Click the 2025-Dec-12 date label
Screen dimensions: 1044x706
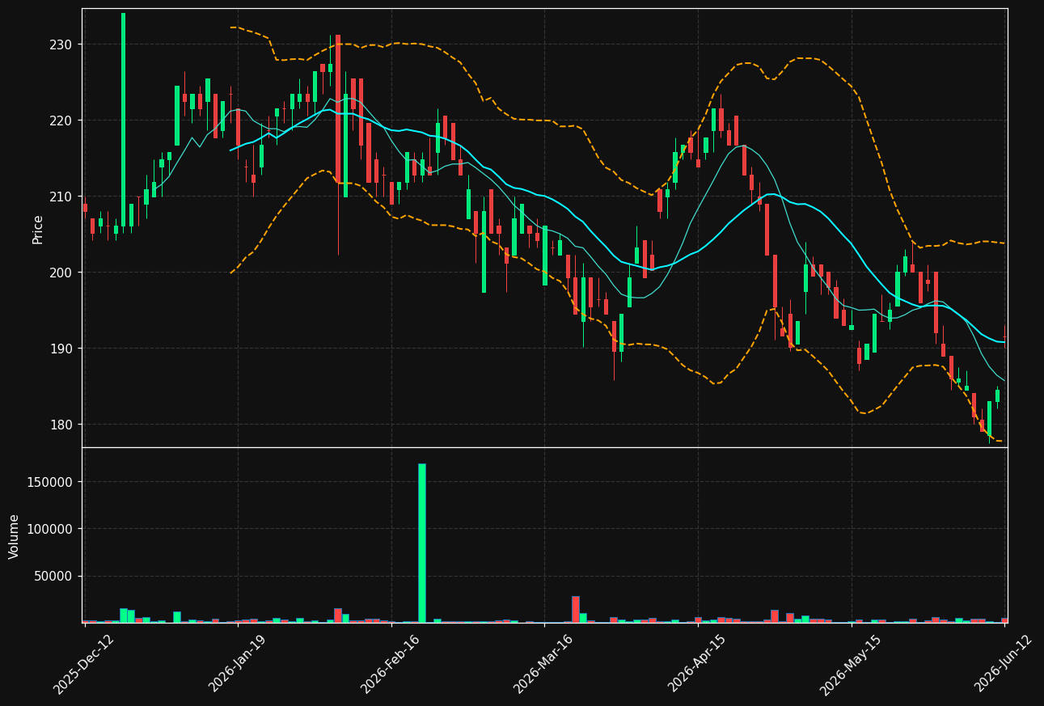tap(84, 664)
